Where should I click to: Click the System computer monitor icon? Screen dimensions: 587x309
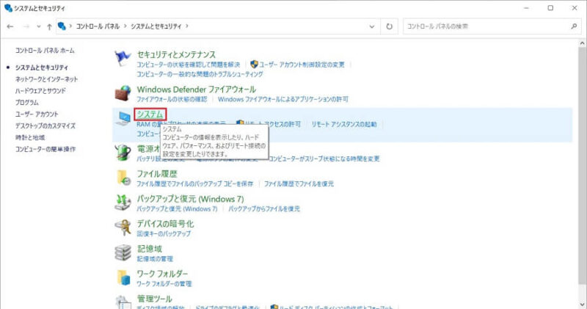click(x=123, y=118)
